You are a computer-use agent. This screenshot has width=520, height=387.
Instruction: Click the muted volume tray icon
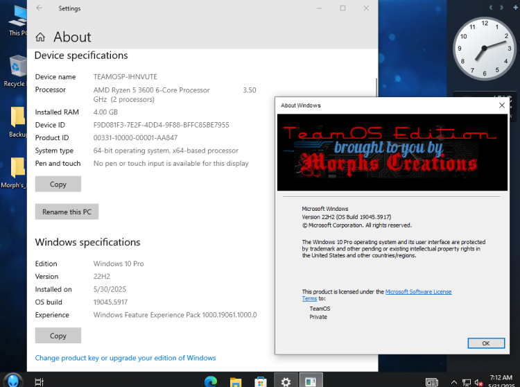478,382
